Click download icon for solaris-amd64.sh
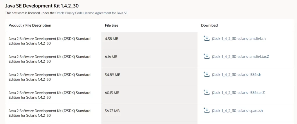The image size is (297, 124). (206, 38)
